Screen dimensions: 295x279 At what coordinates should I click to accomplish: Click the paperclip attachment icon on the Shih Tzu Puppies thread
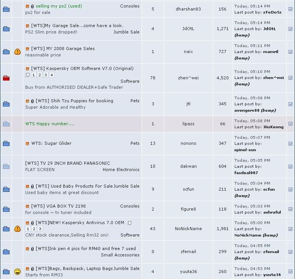click(x=32, y=101)
